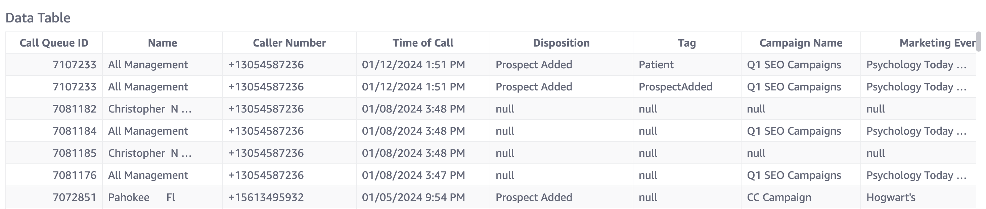Sort table by Caller Number header
986x209 pixels.
[289, 43]
